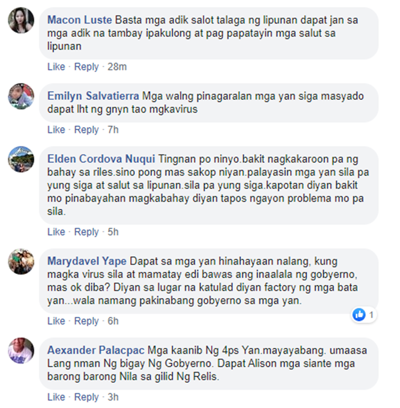This screenshot has width=400, height=408.
Task: Click the Marydavel Yape name link
Action: pos(87,261)
